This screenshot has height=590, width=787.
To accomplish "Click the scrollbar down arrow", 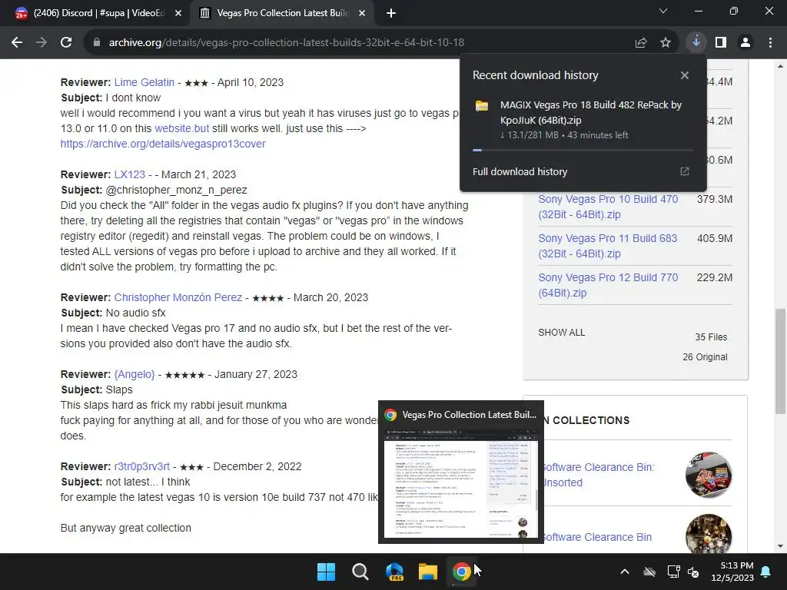I will (780, 546).
